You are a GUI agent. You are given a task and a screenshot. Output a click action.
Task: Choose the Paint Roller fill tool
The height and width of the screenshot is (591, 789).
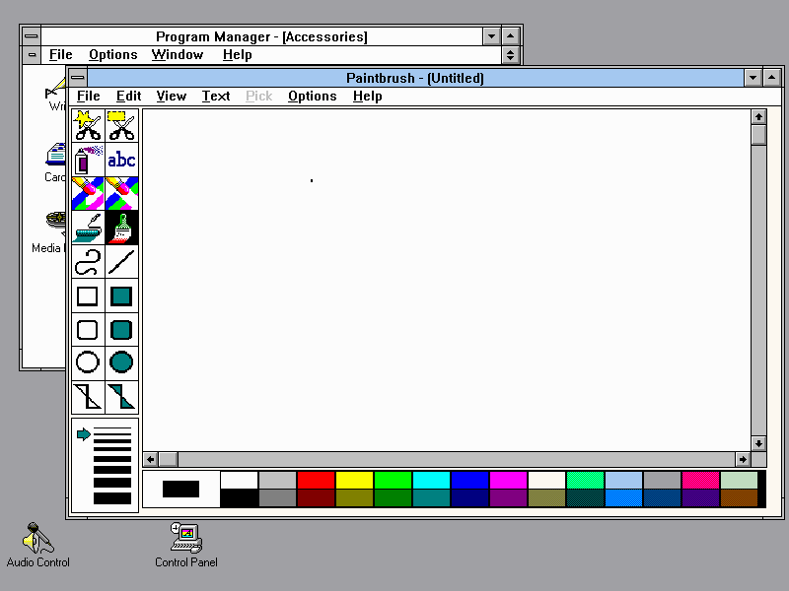pos(88,228)
